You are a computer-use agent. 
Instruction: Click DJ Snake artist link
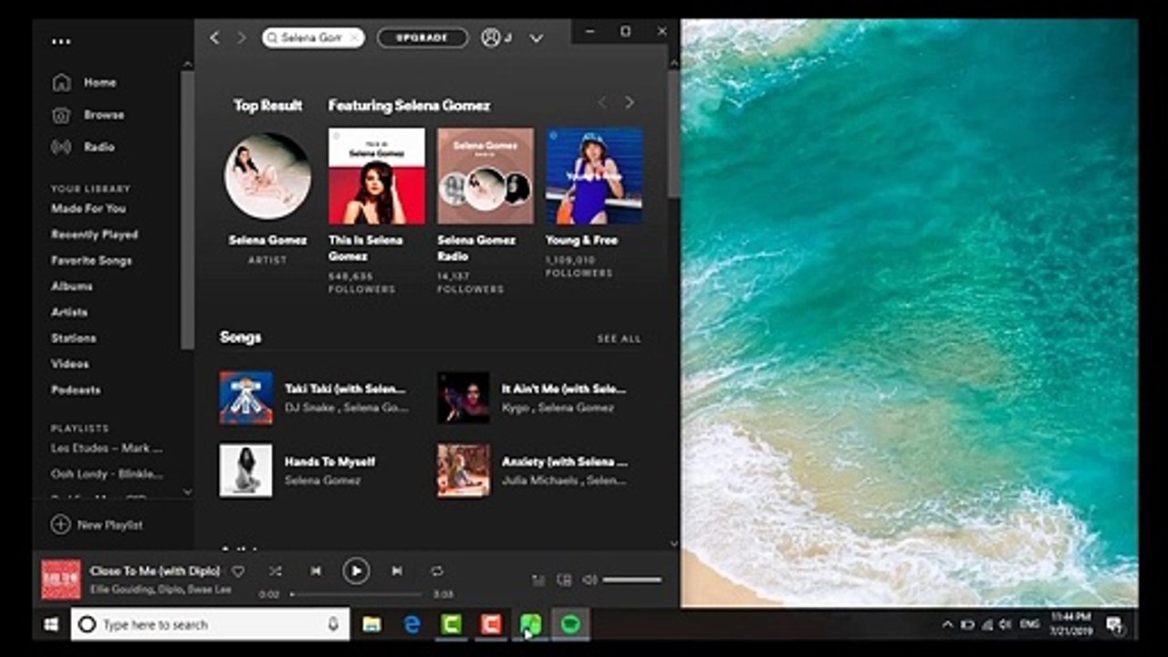click(309, 408)
